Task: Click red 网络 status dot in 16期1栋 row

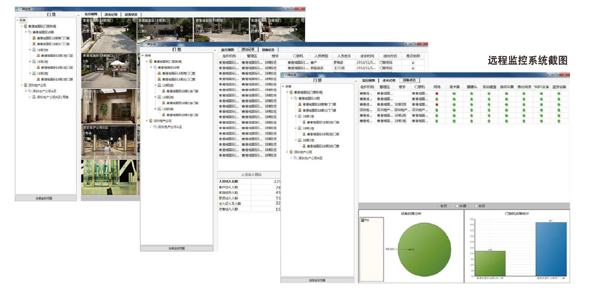Action: click(x=437, y=104)
